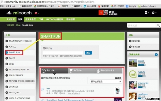
Task: Click the red notification badge showing 1
Action: (101, 13)
